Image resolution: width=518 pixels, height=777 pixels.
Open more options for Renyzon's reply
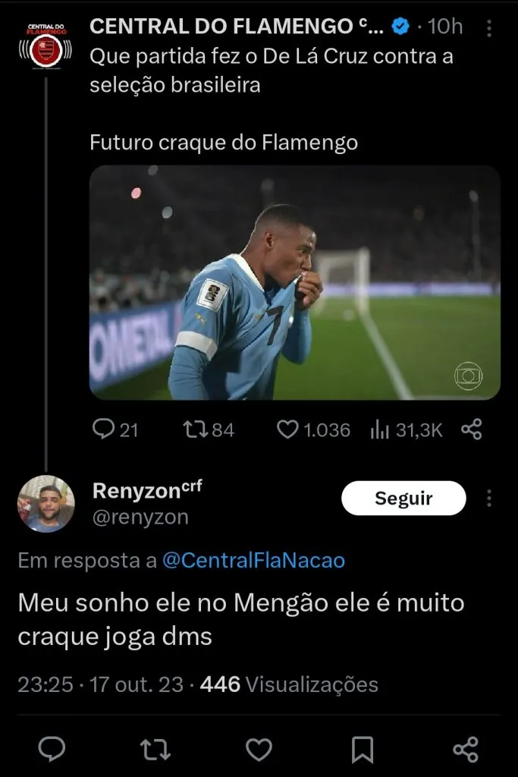489,499
